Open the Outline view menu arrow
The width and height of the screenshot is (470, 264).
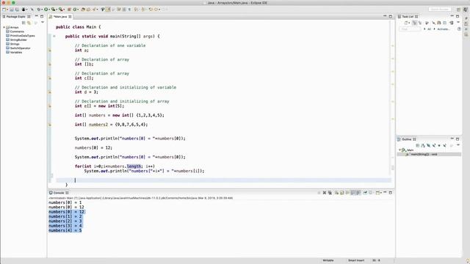[458, 144]
